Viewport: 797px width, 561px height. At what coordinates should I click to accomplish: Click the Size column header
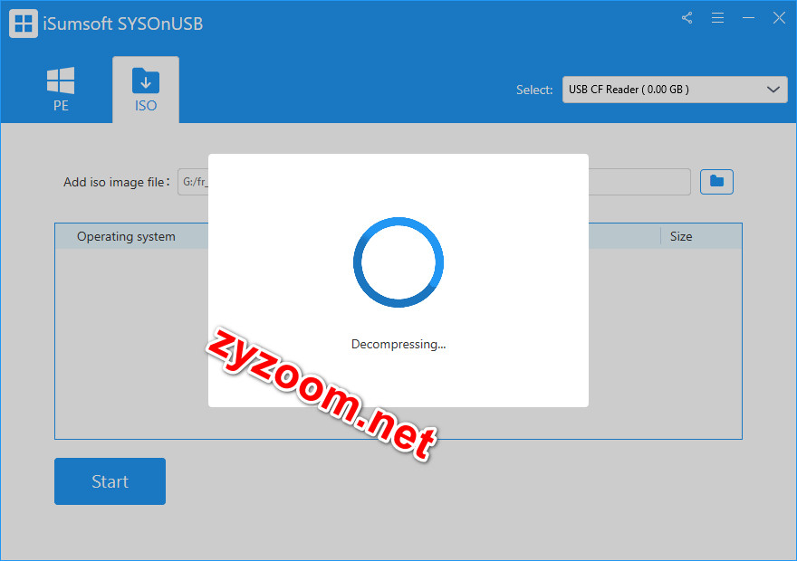[681, 236]
